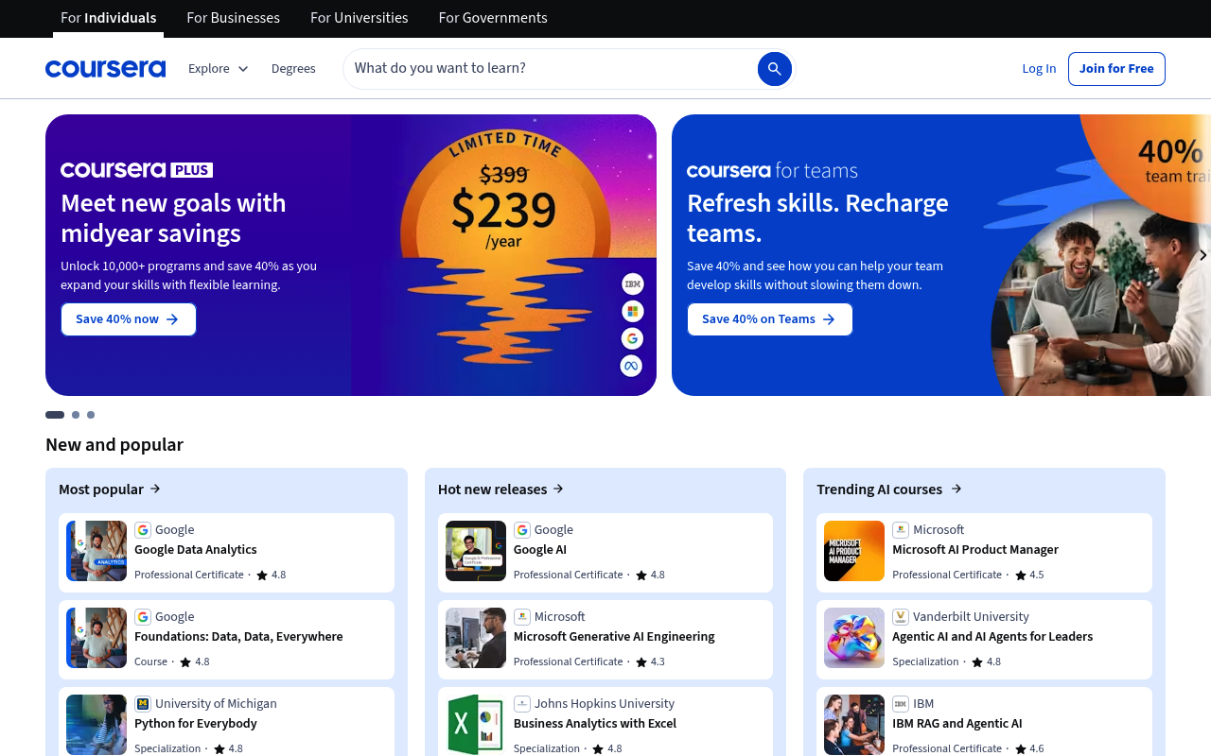Advance carousel with the right arrow chevron
This screenshot has height=756, width=1211.
1202,255
